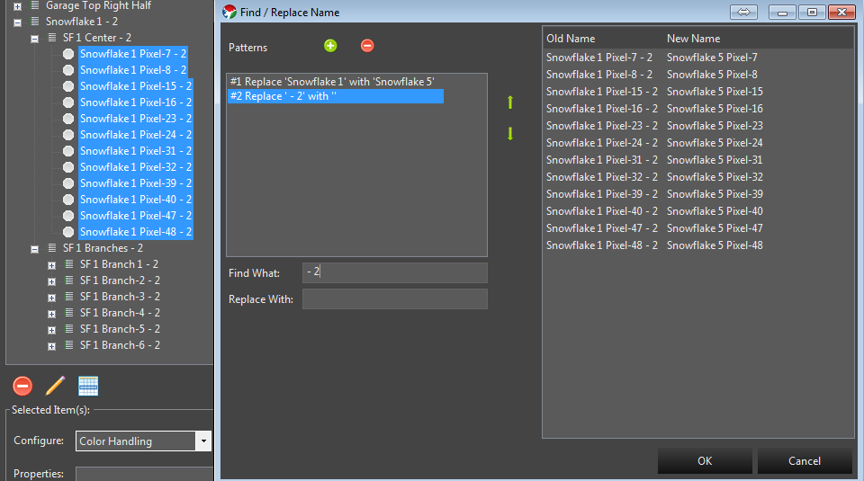Collapse the SF 1 Branches - 2 node
The image size is (864, 481).
(x=35, y=249)
